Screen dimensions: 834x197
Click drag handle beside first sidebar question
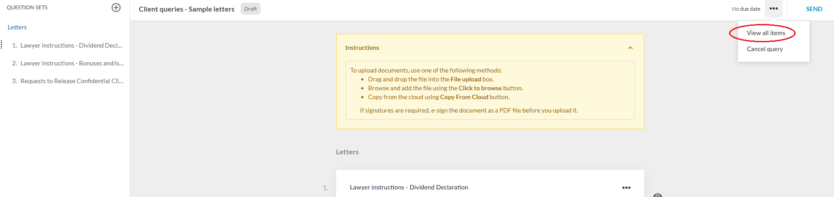coord(2,45)
